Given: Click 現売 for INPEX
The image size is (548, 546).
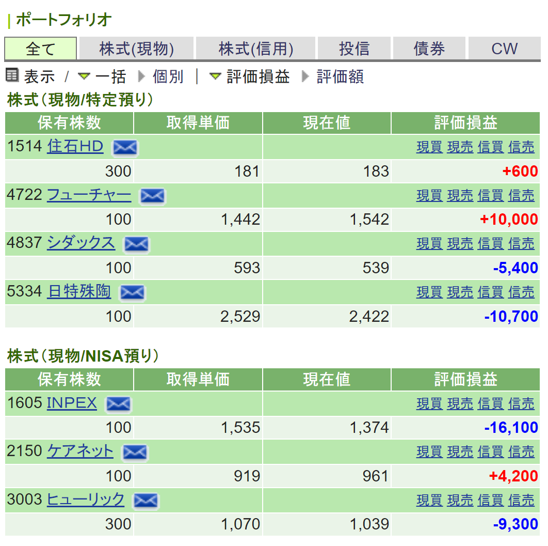Looking at the screenshot, I should [460, 403].
